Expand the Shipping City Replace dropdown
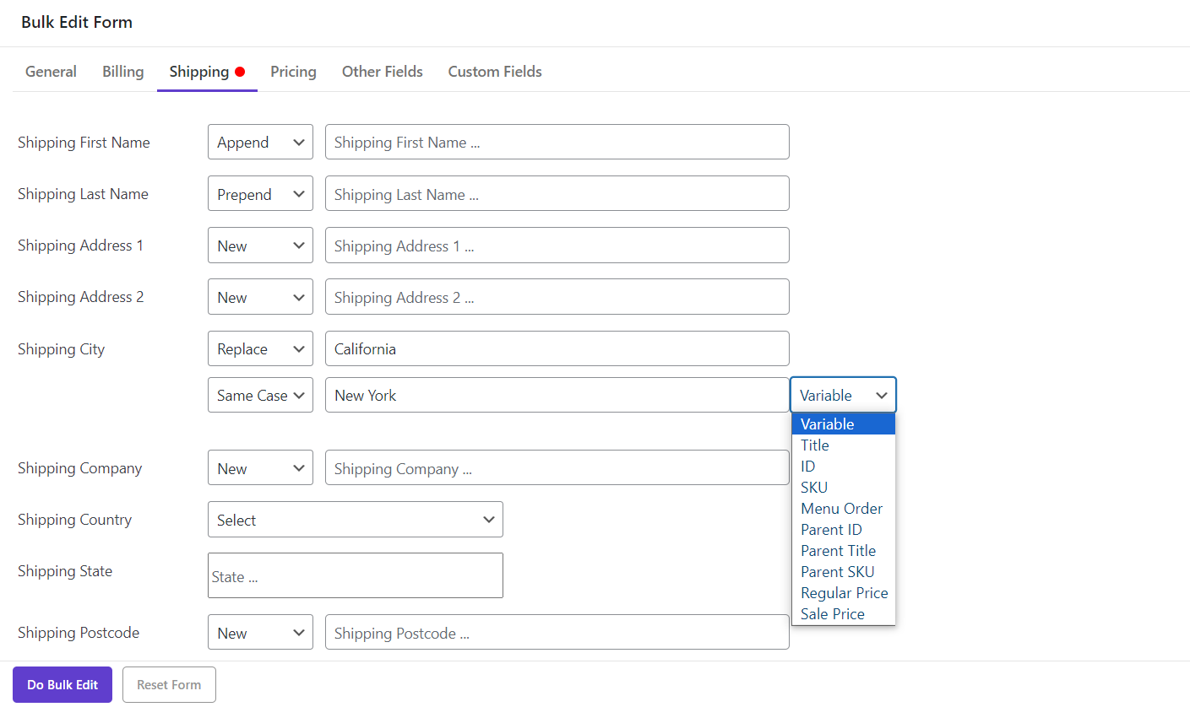 coord(260,349)
